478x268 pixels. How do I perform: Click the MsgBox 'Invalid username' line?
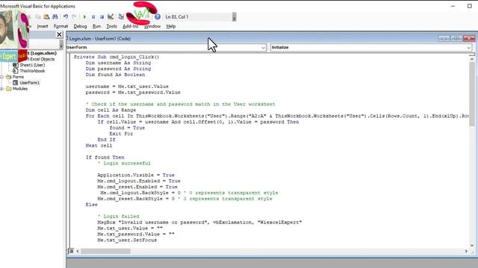click(x=199, y=223)
